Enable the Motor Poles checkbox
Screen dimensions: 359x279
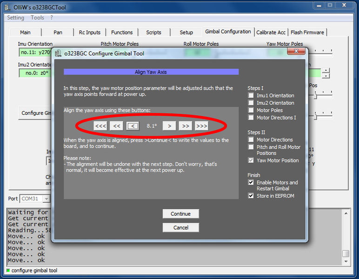[x=251, y=110]
